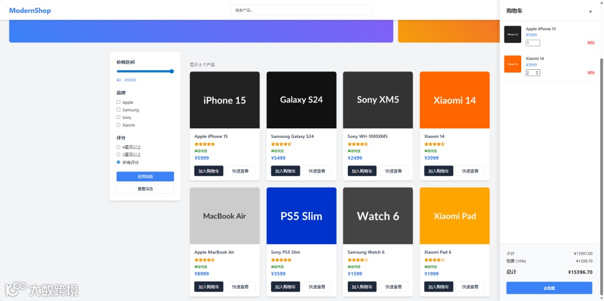
Task: Open the Xiaomi Pad product image
Action: coord(455,216)
